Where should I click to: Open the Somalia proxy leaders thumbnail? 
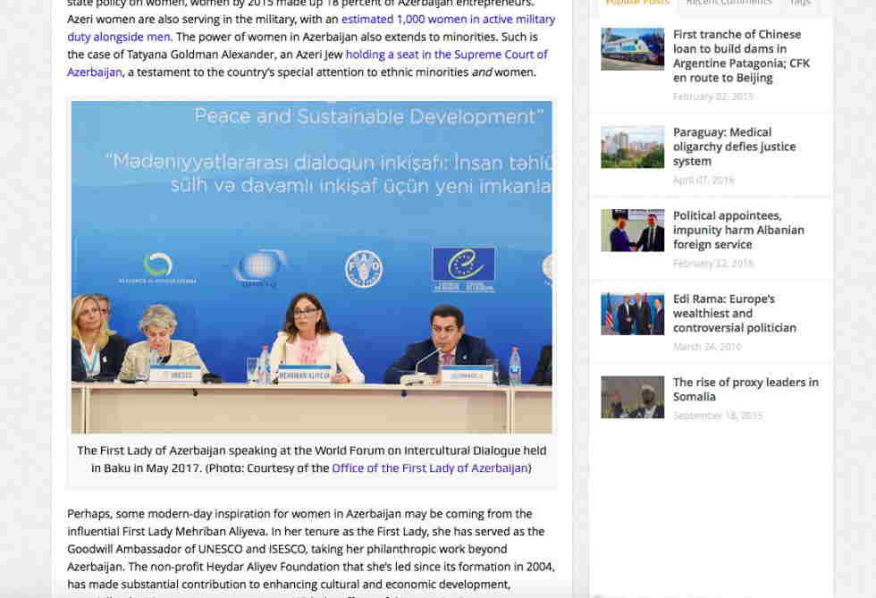point(632,397)
